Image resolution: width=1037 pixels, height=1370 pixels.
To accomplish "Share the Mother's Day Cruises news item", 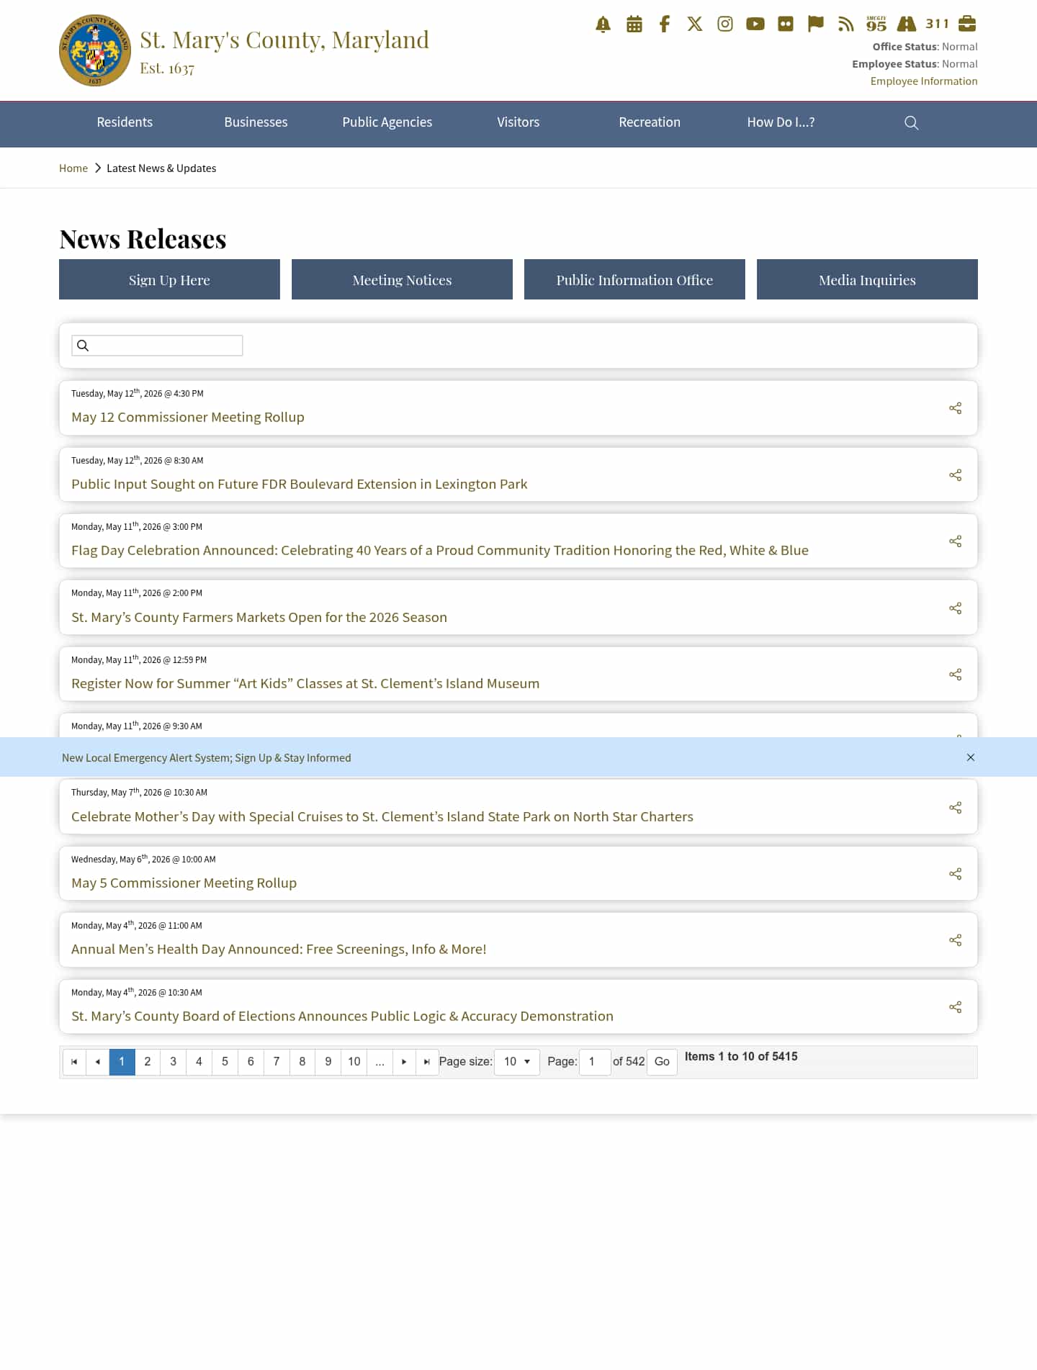I will pos(955,808).
